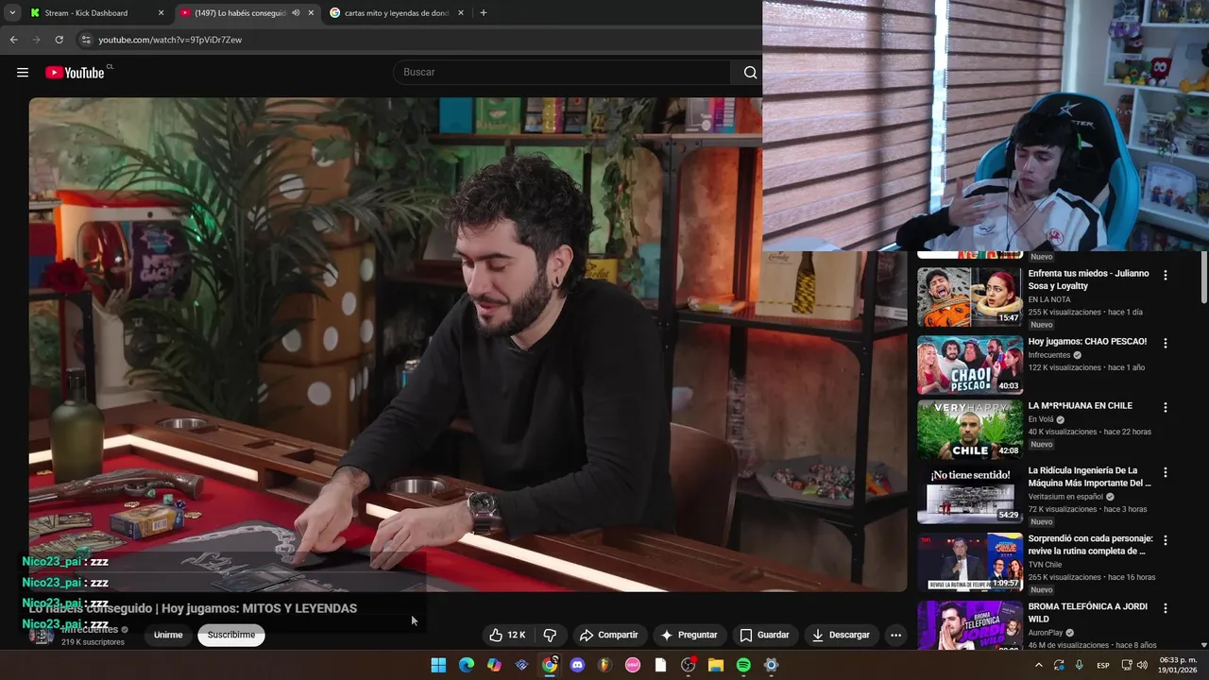Switch to Google Chrome in the taskbar
Screen dimensions: 1209x680
coord(550,665)
